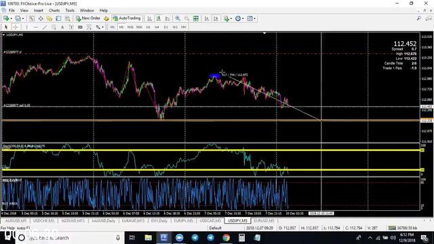Image resolution: width=434 pixels, height=244 pixels.
Task: Select the text label tool
Action: 71,27
